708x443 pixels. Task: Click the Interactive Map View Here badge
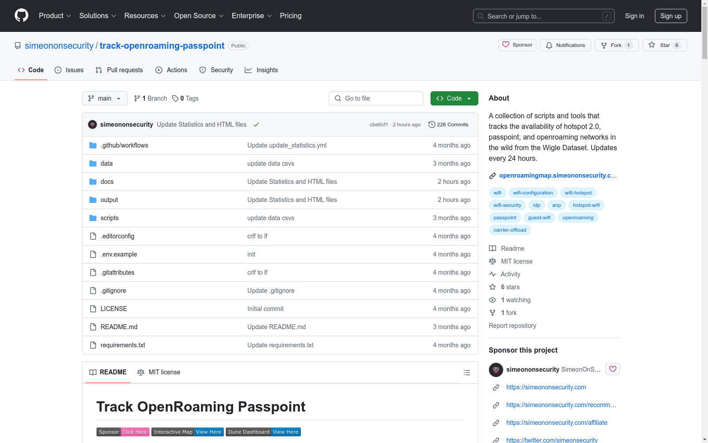pyautogui.click(x=187, y=432)
